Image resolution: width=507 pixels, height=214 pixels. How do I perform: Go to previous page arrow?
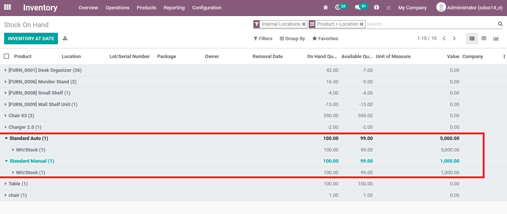444,38
